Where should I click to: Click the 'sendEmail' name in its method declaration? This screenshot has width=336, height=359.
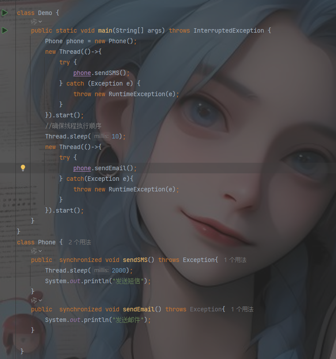point(139,309)
